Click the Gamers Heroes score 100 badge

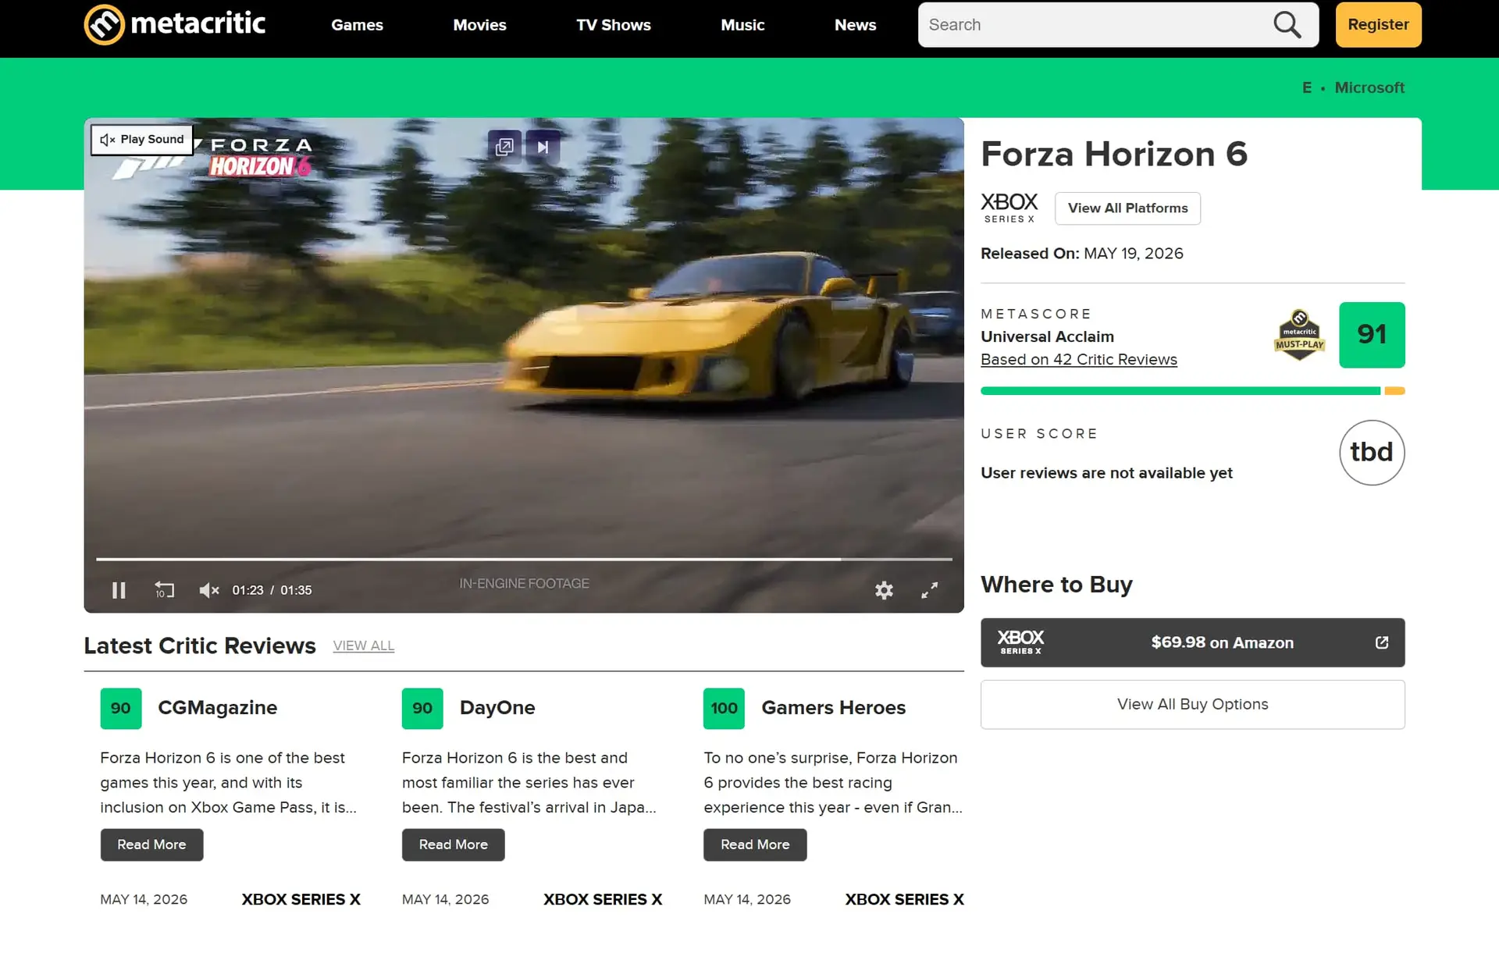tap(724, 709)
